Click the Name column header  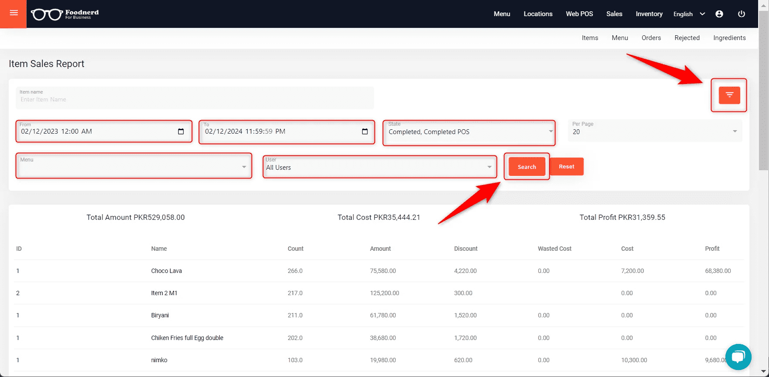click(159, 249)
